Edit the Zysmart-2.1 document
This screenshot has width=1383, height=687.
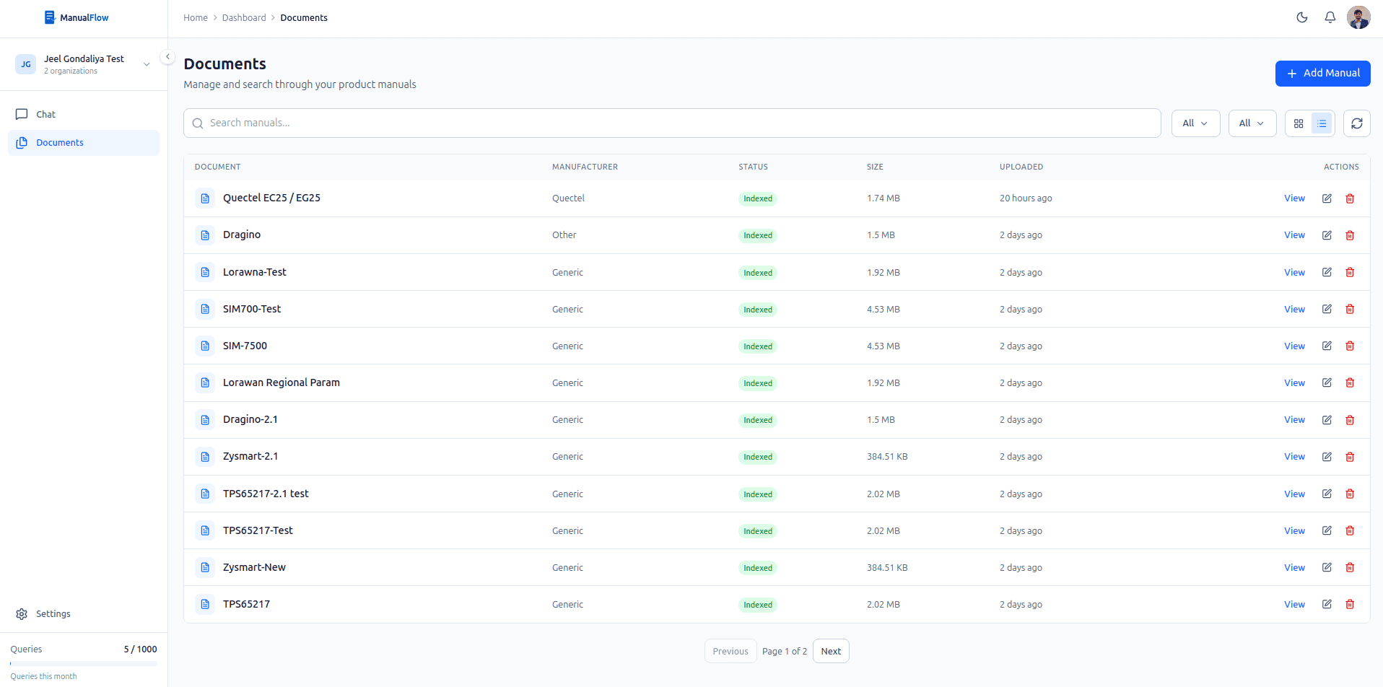tap(1327, 456)
